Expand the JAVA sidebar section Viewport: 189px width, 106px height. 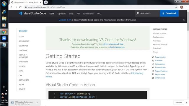tap(21, 71)
